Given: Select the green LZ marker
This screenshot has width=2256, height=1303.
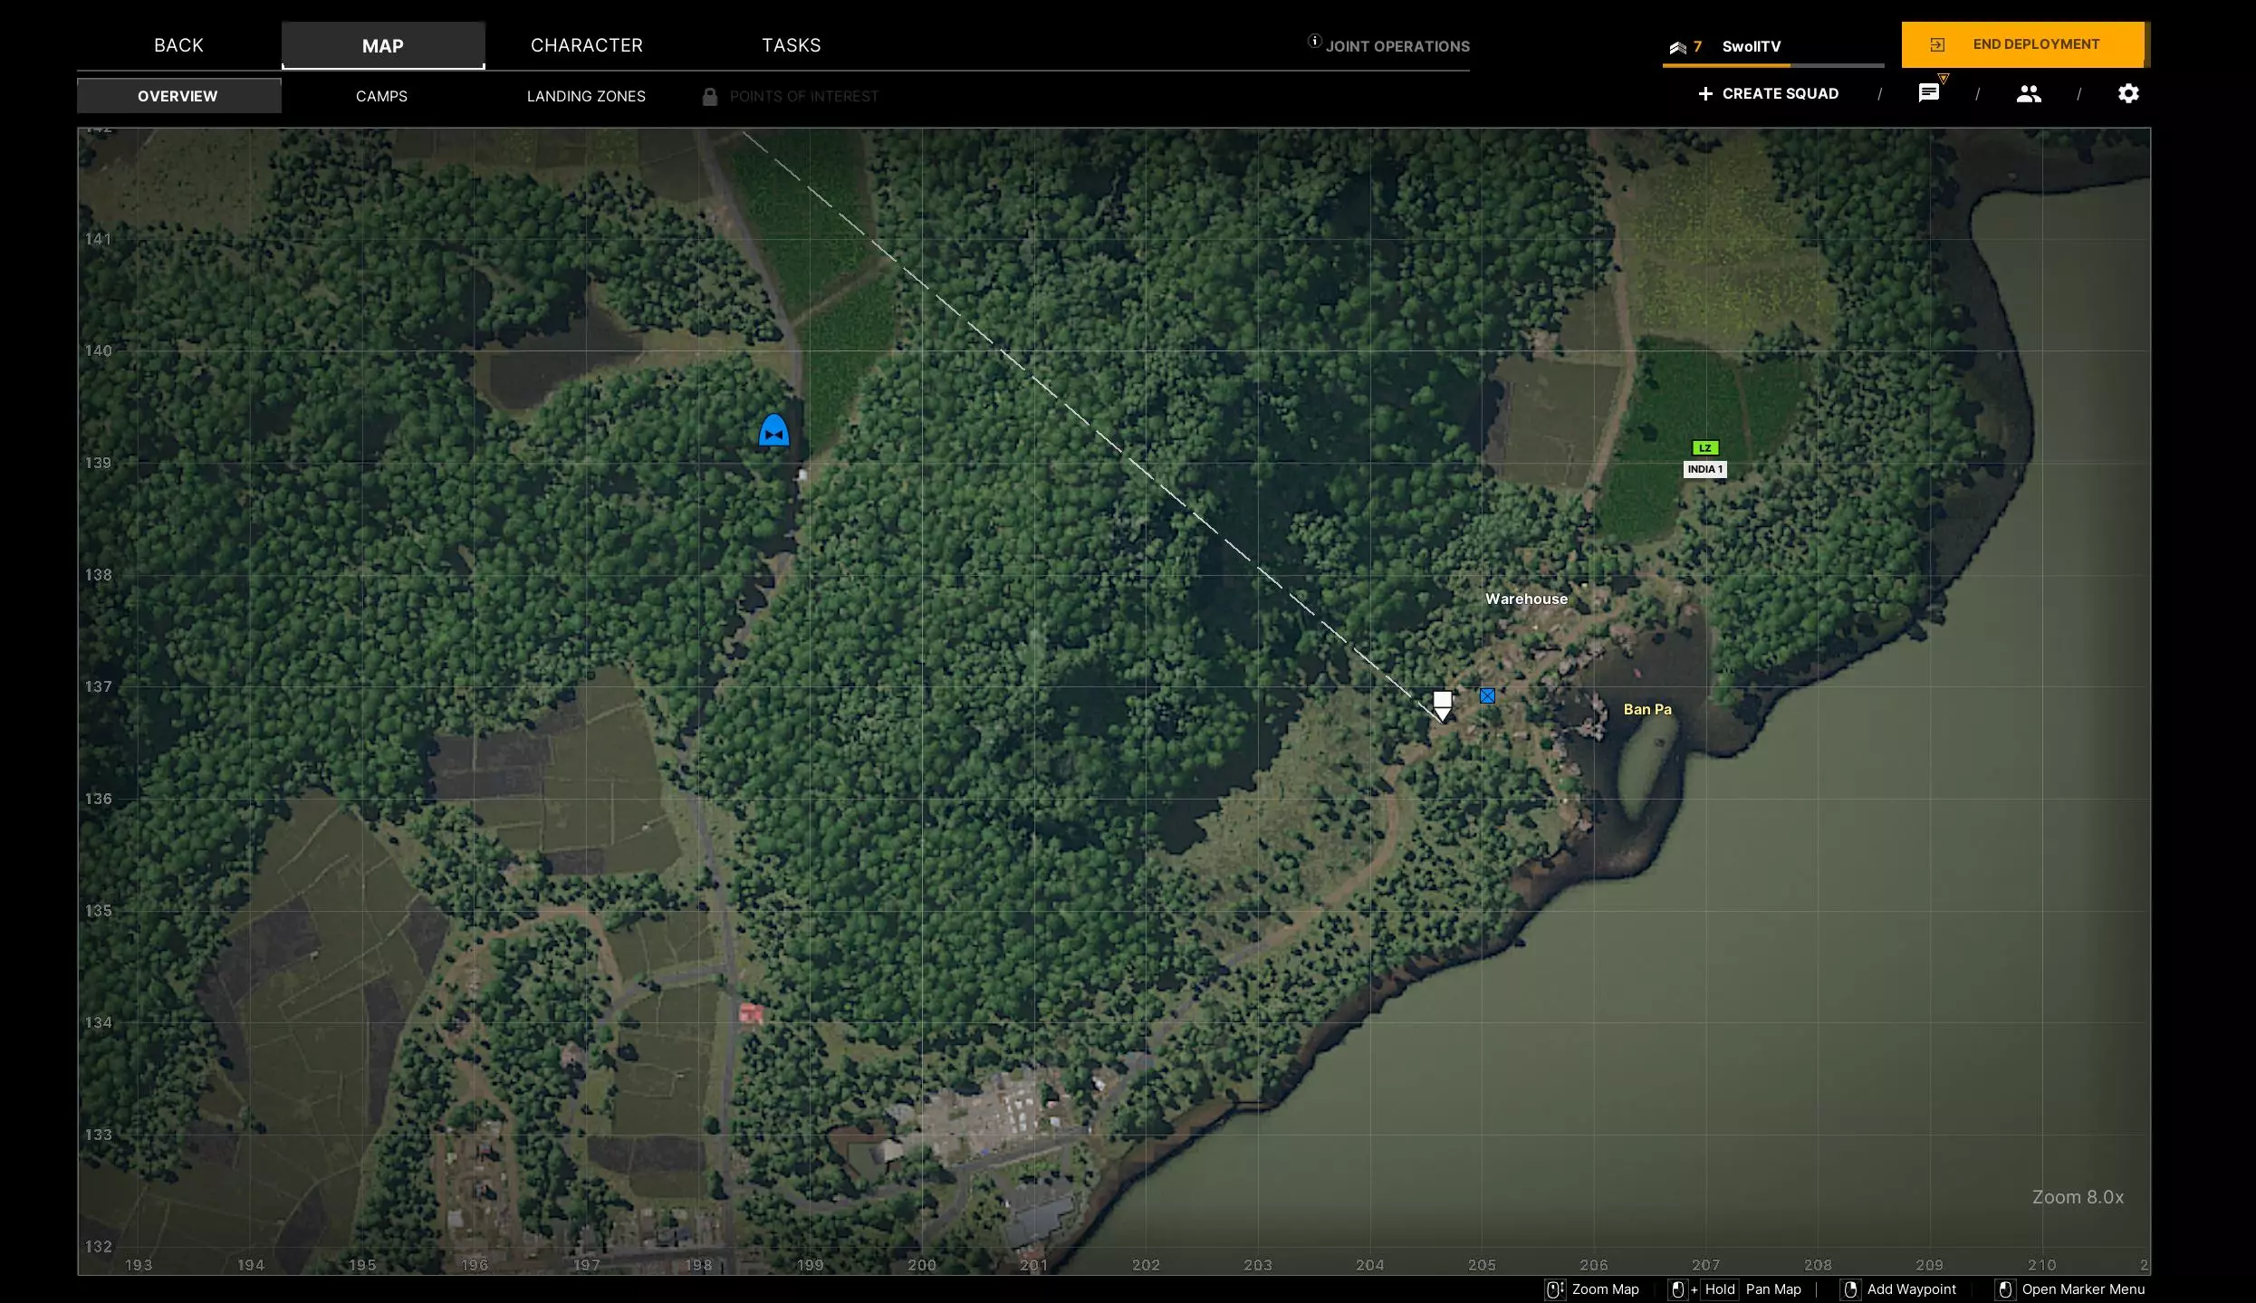Looking at the screenshot, I should pyautogui.click(x=1704, y=447).
